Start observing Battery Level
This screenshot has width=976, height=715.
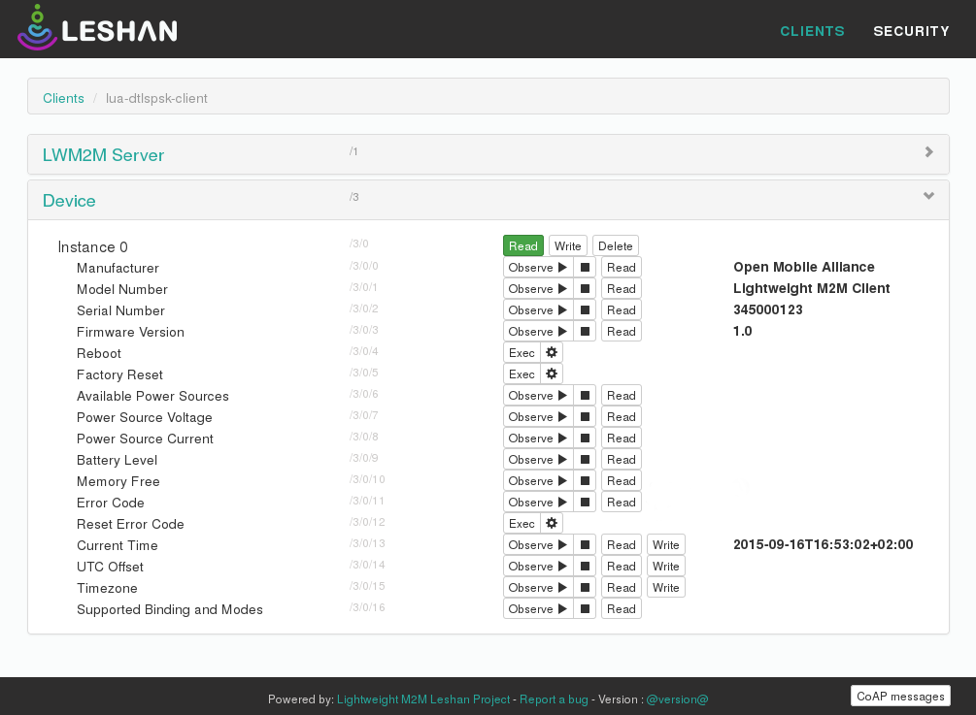click(x=538, y=460)
